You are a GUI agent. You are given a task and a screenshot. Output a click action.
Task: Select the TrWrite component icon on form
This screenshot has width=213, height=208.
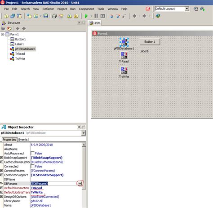coord(124,70)
